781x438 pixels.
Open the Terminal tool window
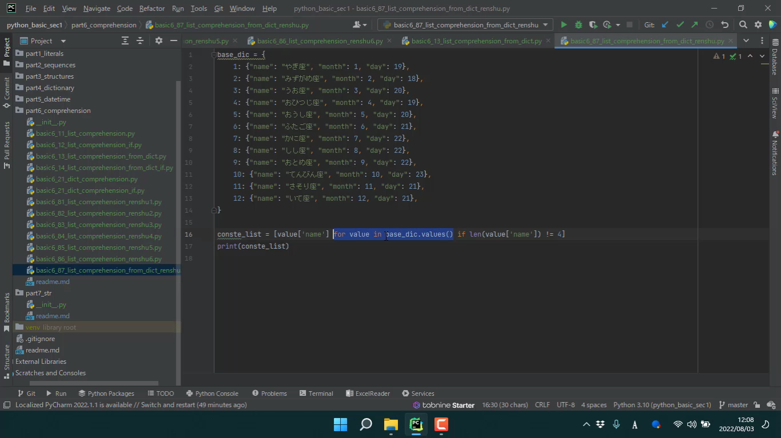pos(316,394)
